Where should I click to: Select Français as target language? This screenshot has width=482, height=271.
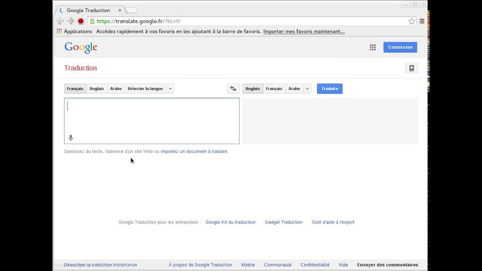[274, 88]
